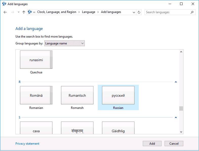Select the Russian language tile
199x151 pixels.
tap(118, 98)
